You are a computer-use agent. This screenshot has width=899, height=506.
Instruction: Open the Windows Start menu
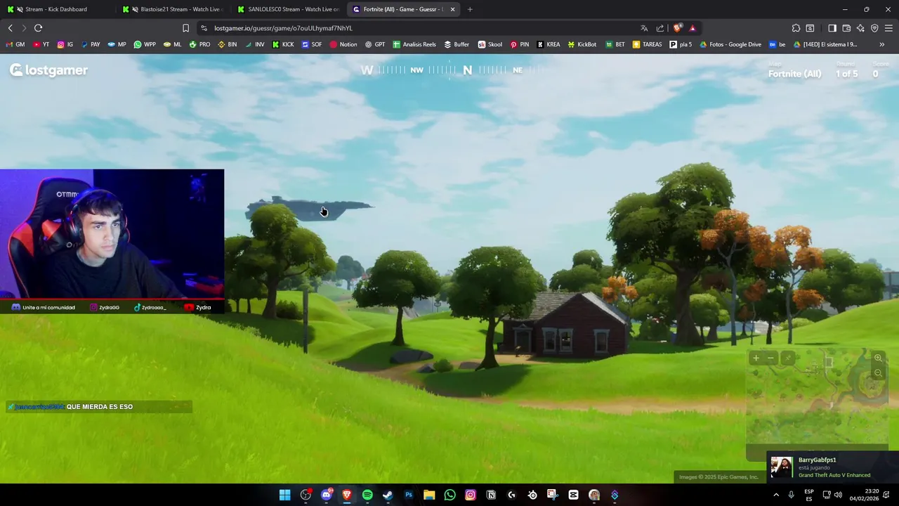point(284,495)
